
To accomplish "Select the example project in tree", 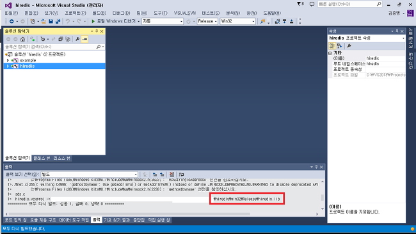I will point(28,61).
